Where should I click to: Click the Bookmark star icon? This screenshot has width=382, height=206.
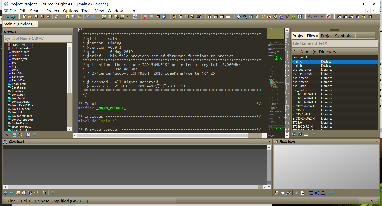pyautogui.click(x=164, y=17)
